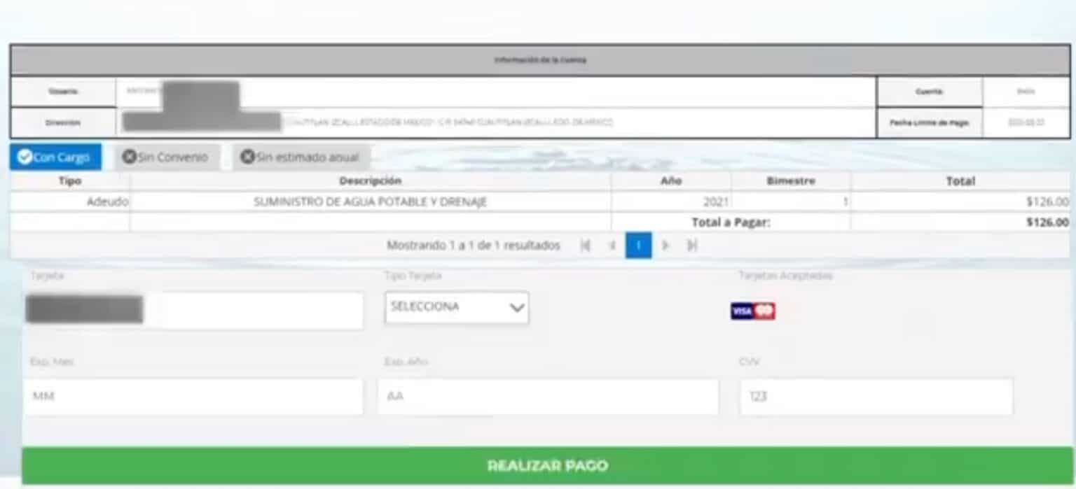The height and width of the screenshot is (489, 1076).
Task: Advance to the next results page
Action: (665, 246)
